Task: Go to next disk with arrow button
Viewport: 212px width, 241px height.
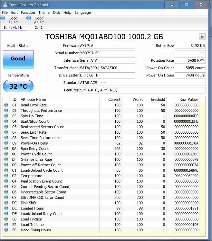Action: click(x=202, y=37)
